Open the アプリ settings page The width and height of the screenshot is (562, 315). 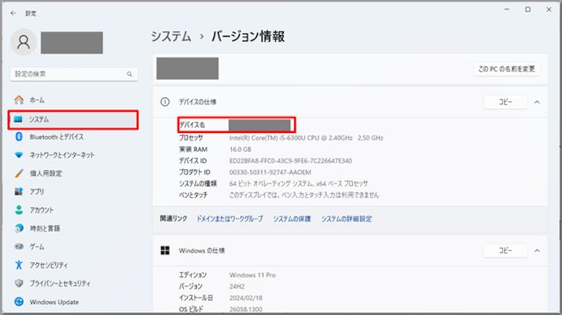[73, 191]
